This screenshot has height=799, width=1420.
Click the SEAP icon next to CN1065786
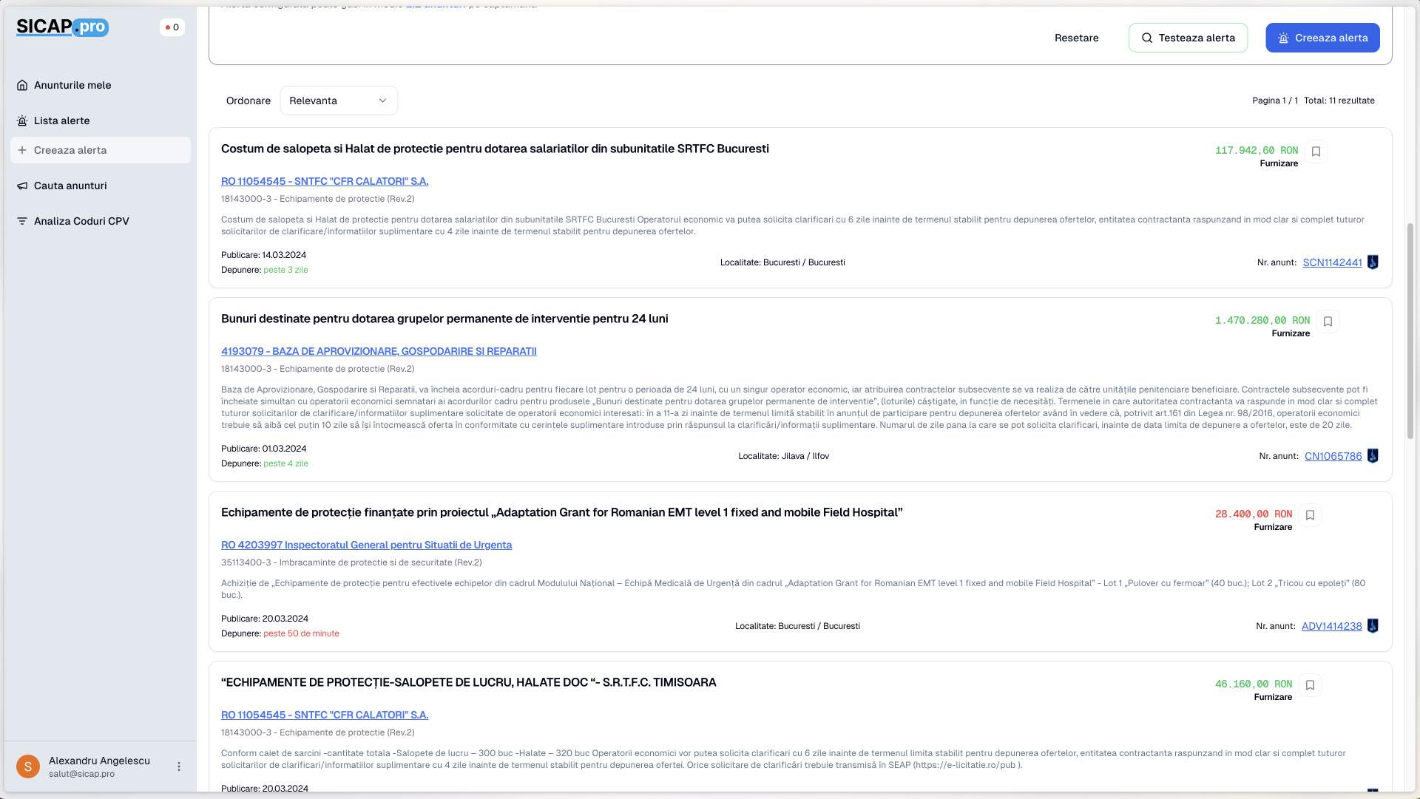[x=1373, y=456]
